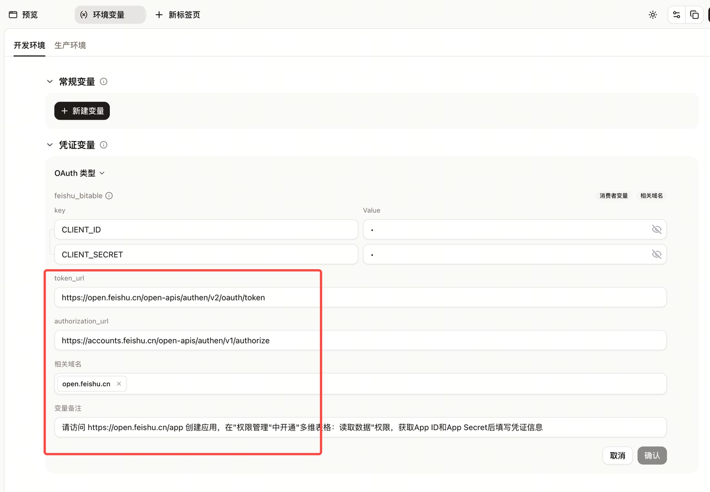Viewport: 710px width, 492px height.
Task: Toggle the light theme sun icon
Action: click(653, 15)
